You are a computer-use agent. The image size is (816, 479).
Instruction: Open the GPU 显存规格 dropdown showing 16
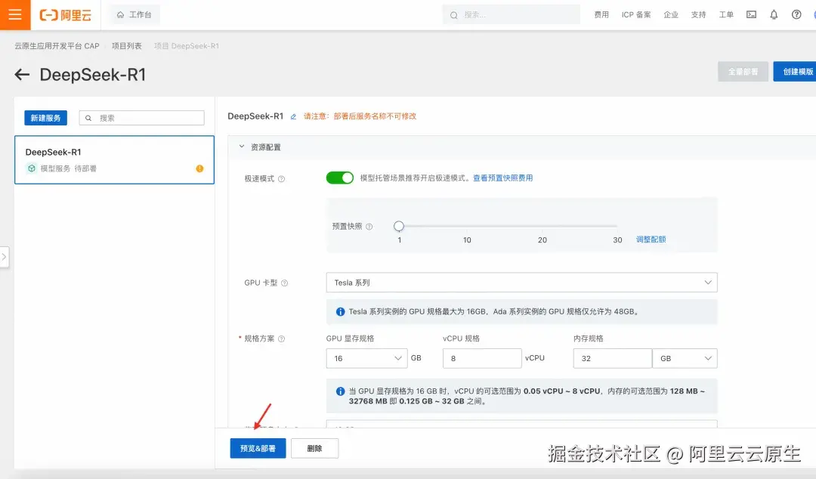click(366, 357)
